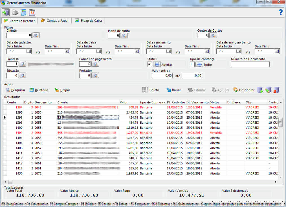Open the calendar toolbar icon
Image resolution: width=286 pixels, height=207 pixels.
pos(32,12)
